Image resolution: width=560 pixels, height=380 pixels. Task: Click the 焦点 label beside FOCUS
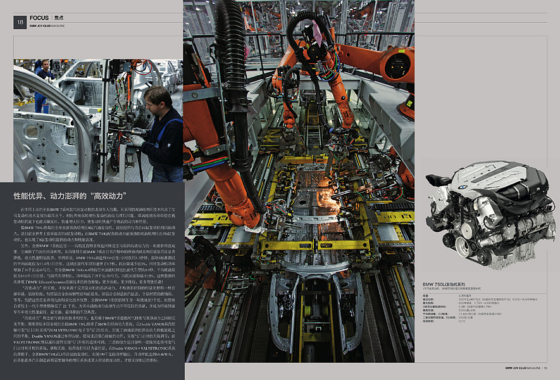[x=59, y=18]
